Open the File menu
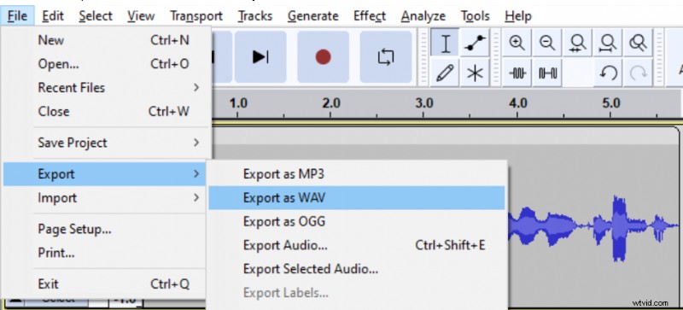683x310 pixels. tap(17, 16)
